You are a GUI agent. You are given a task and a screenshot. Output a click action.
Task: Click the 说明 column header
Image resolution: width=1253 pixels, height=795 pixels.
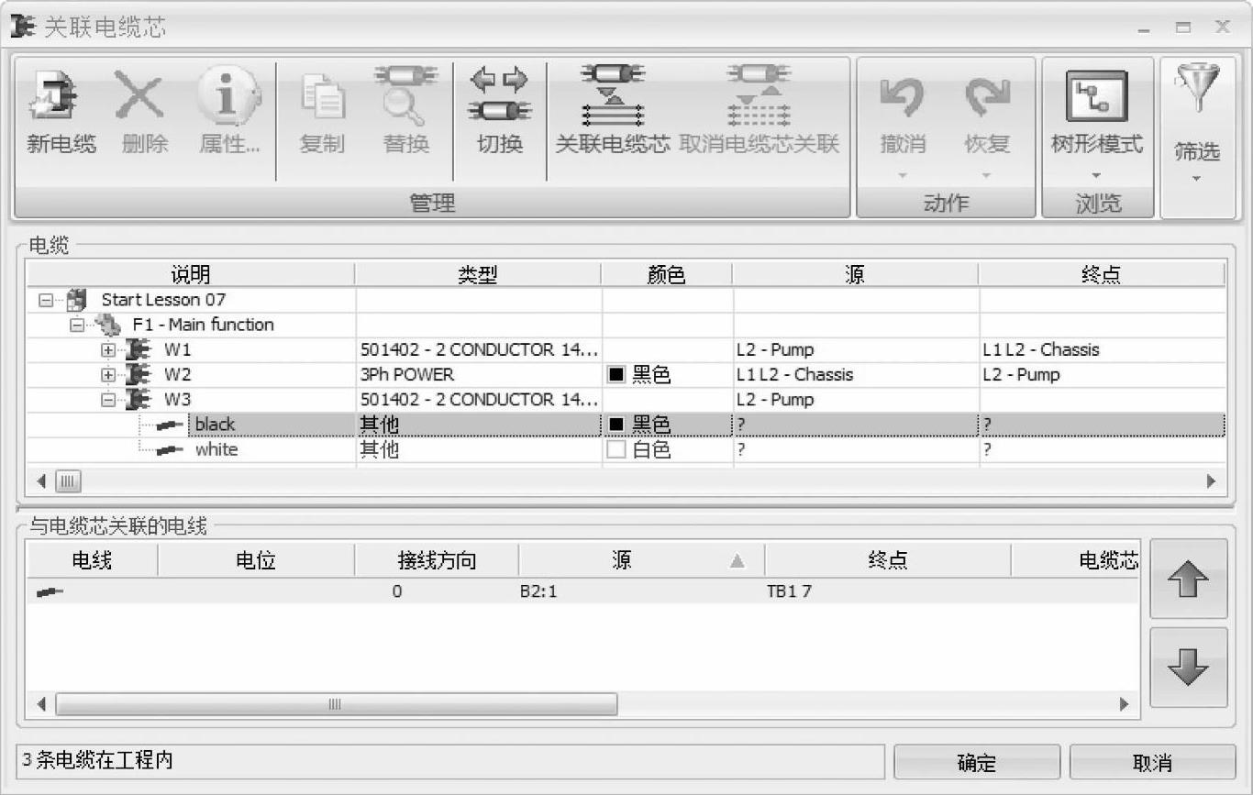tap(191, 274)
